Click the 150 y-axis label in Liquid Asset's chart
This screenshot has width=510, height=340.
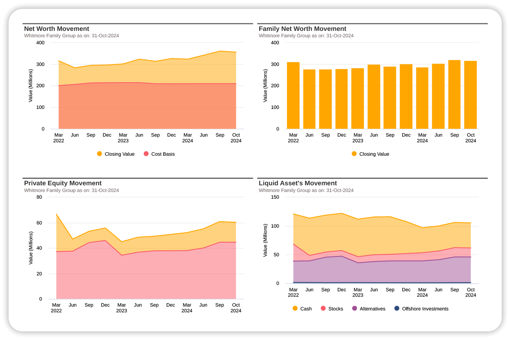click(x=275, y=197)
